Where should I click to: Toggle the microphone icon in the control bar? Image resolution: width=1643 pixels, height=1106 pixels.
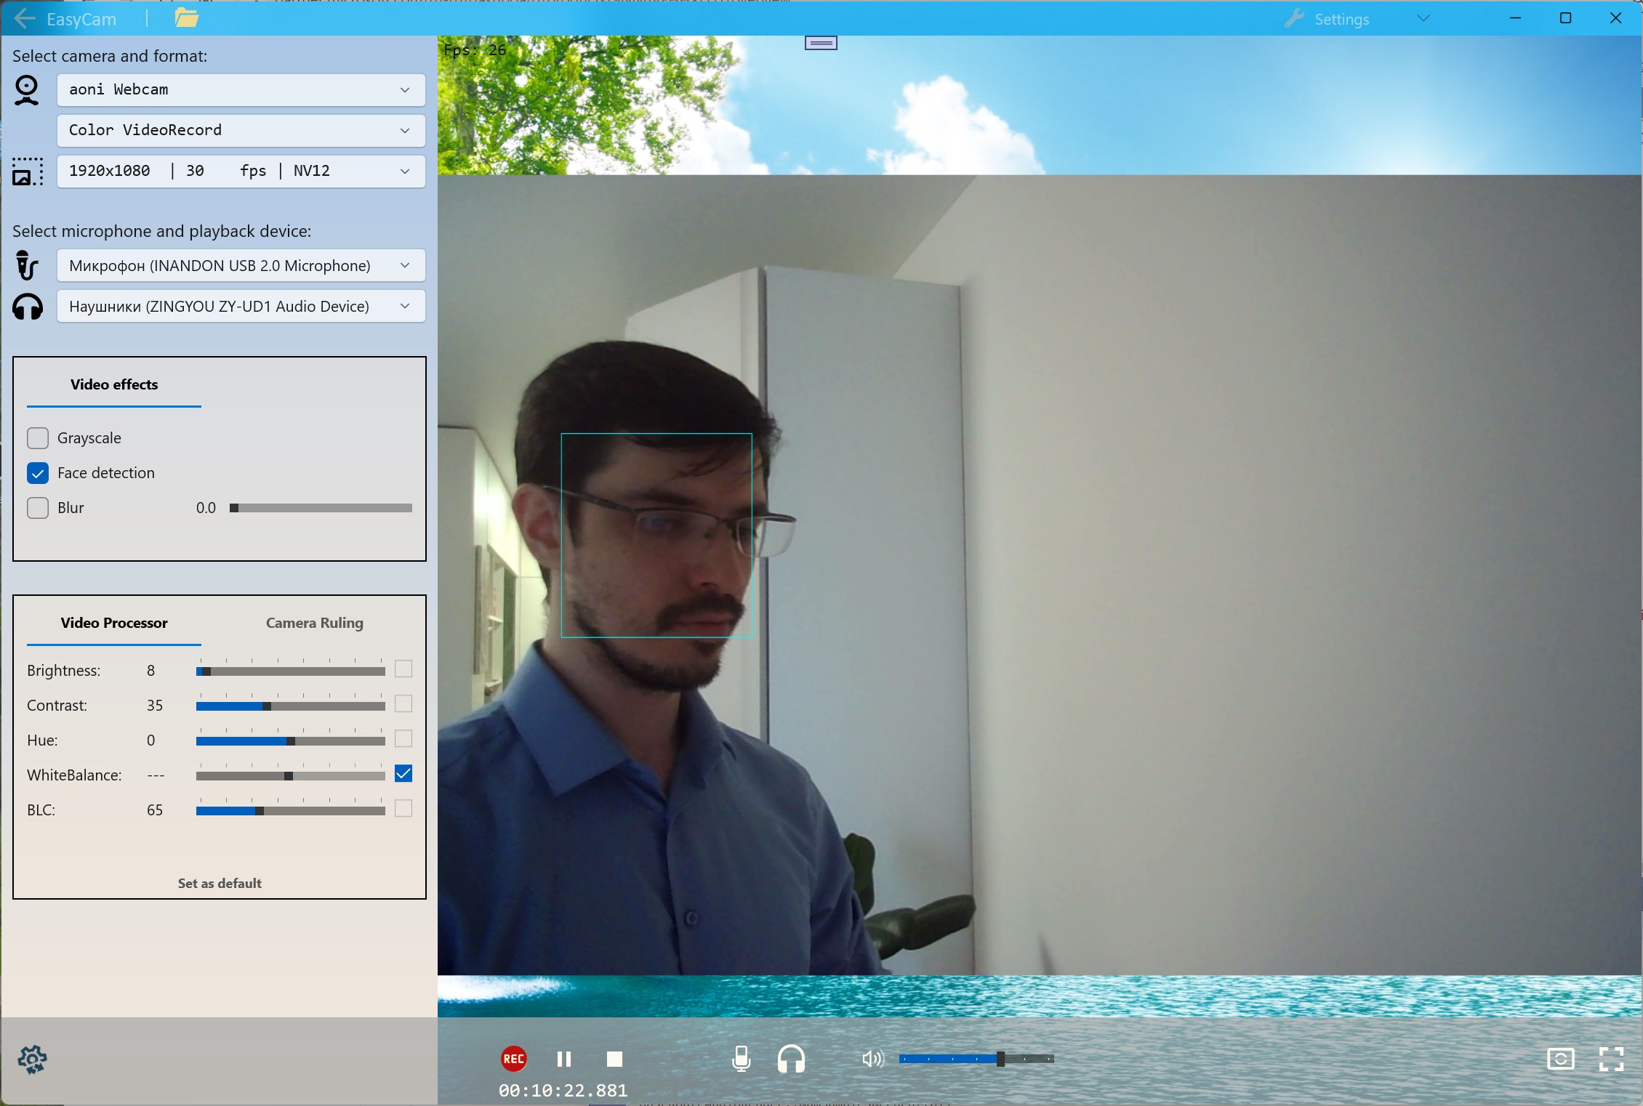pos(741,1059)
